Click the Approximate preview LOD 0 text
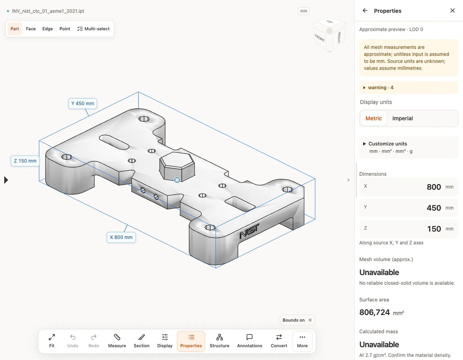This screenshot has width=463, height=360. point(391,29)
